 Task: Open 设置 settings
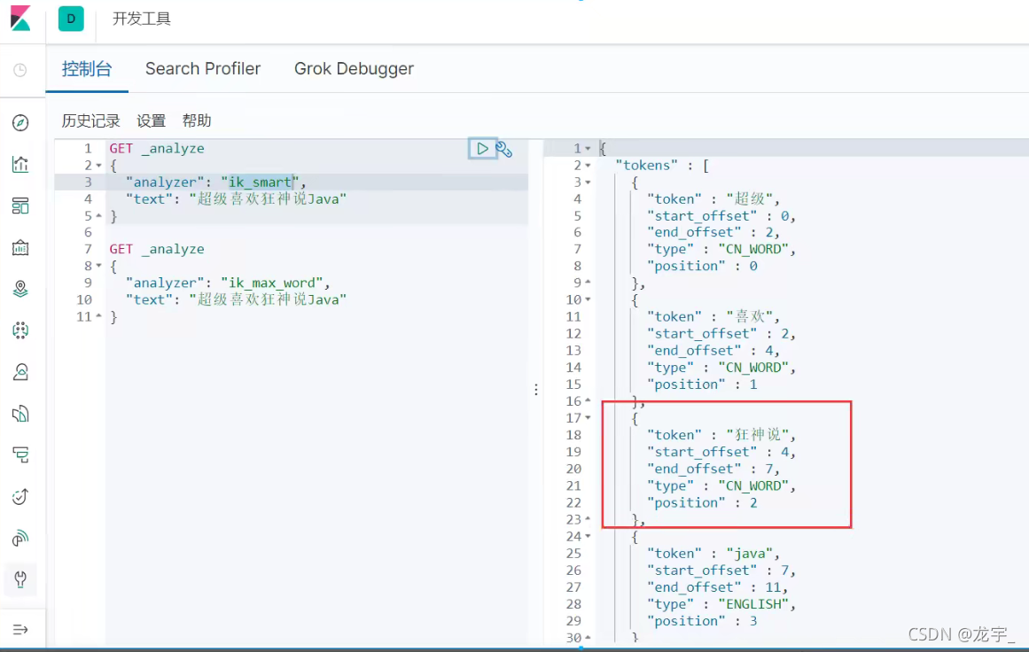(151, 120)
